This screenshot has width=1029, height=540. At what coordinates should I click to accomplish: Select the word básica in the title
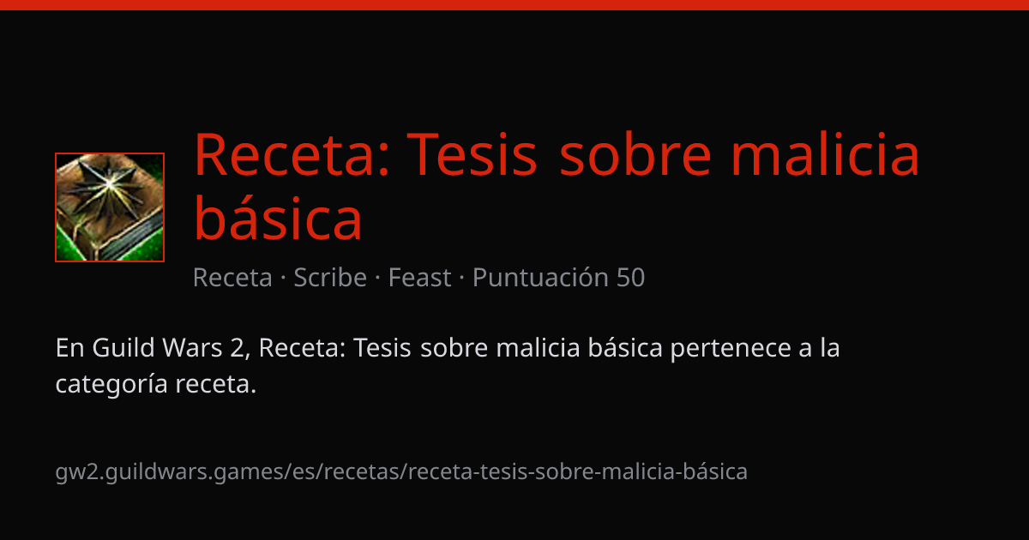(x=278, y=218)
